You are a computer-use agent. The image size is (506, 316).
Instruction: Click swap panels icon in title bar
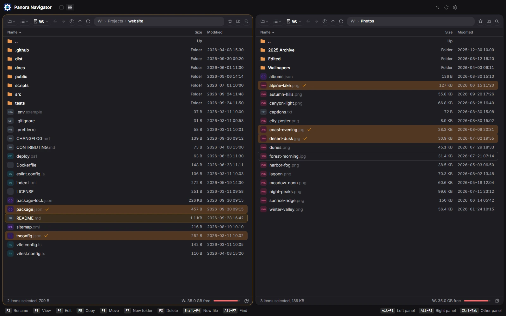[437, 7]
